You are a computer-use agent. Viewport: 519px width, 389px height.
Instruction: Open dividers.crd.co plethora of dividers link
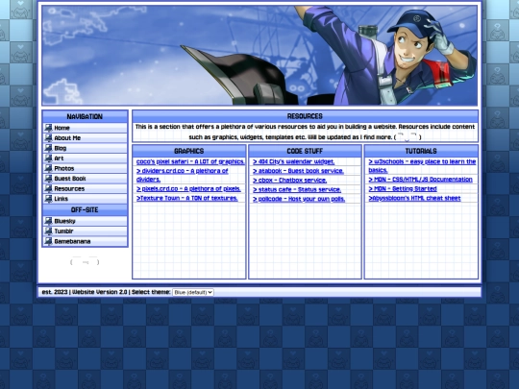182,175
